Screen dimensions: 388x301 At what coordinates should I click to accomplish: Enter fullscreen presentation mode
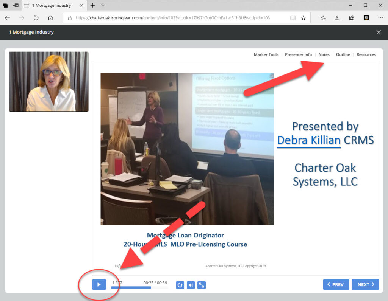(x=202, y=285)
